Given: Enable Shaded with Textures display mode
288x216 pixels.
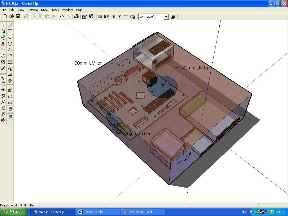Looking at the screenshot, I should pos(10,109).
